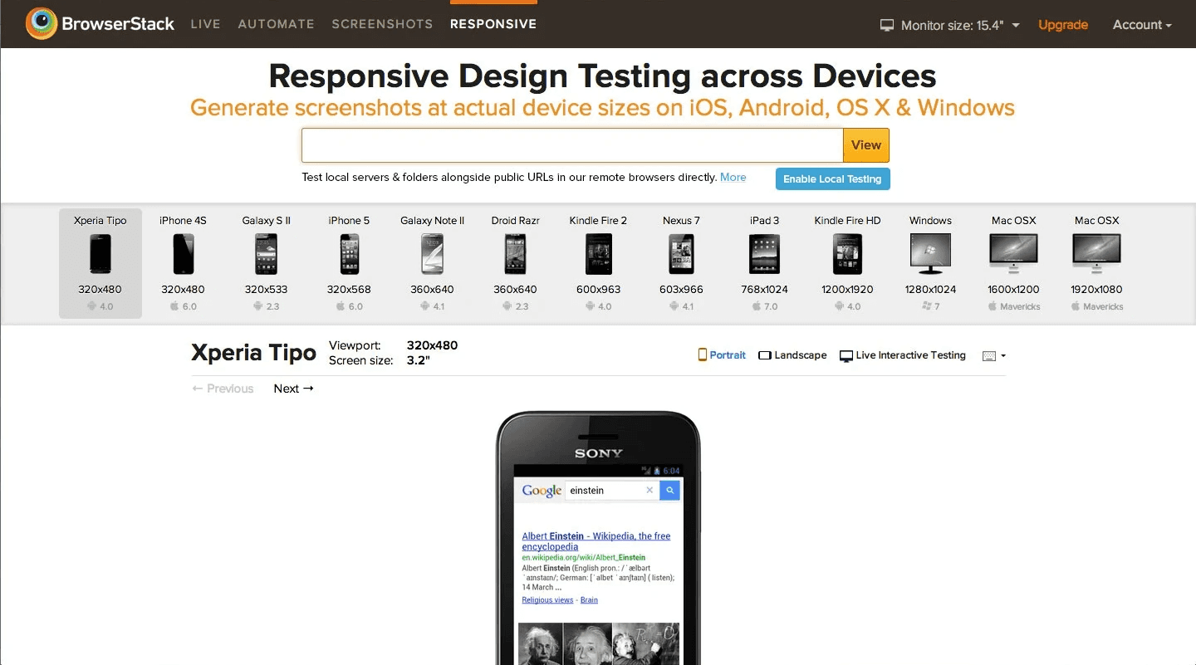Select Landscape orientation mode
This screenshot has height=665, width=1196.
(792, 355)
